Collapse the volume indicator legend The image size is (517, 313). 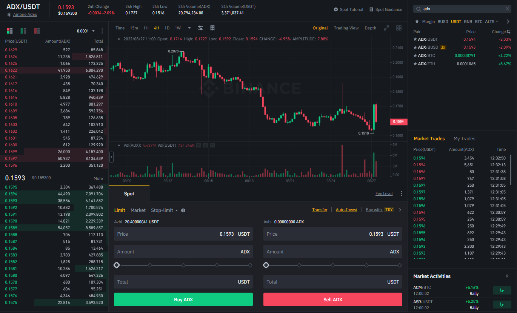(119, 145)
